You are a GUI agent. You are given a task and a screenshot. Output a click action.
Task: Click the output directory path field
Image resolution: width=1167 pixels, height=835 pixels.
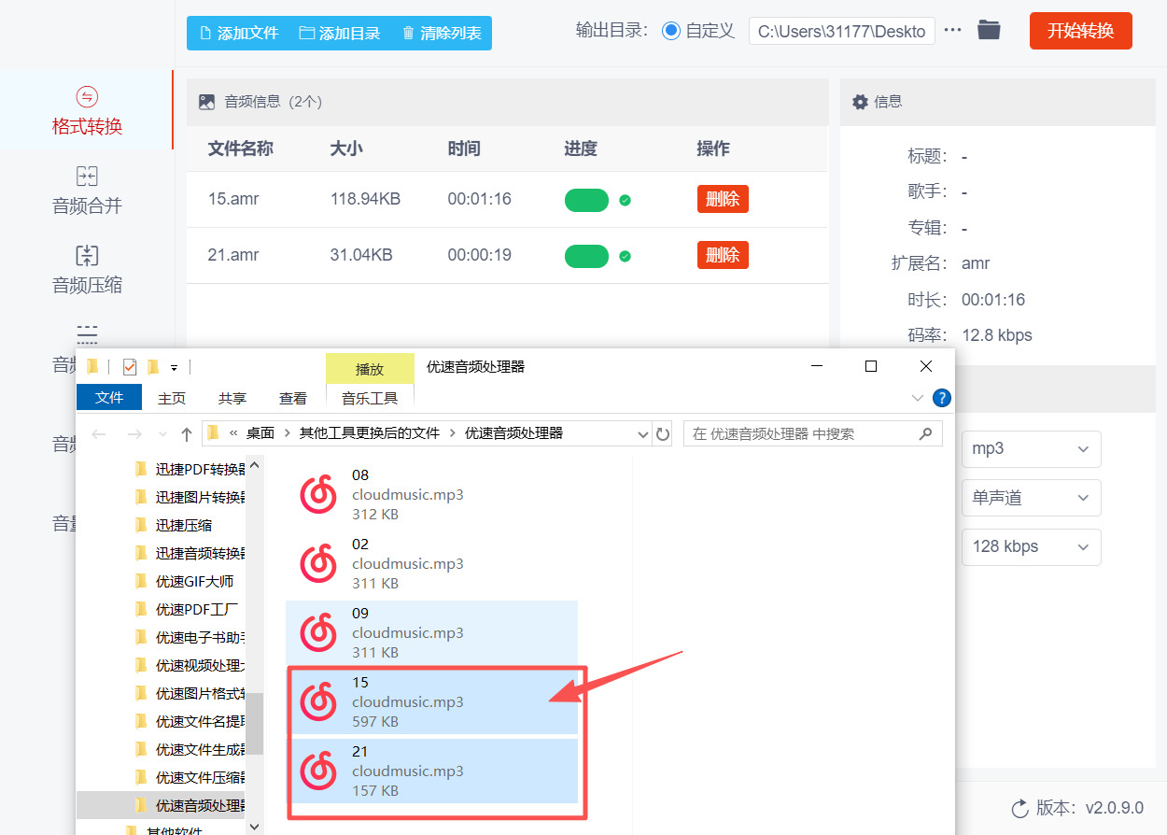pos(842,31)
